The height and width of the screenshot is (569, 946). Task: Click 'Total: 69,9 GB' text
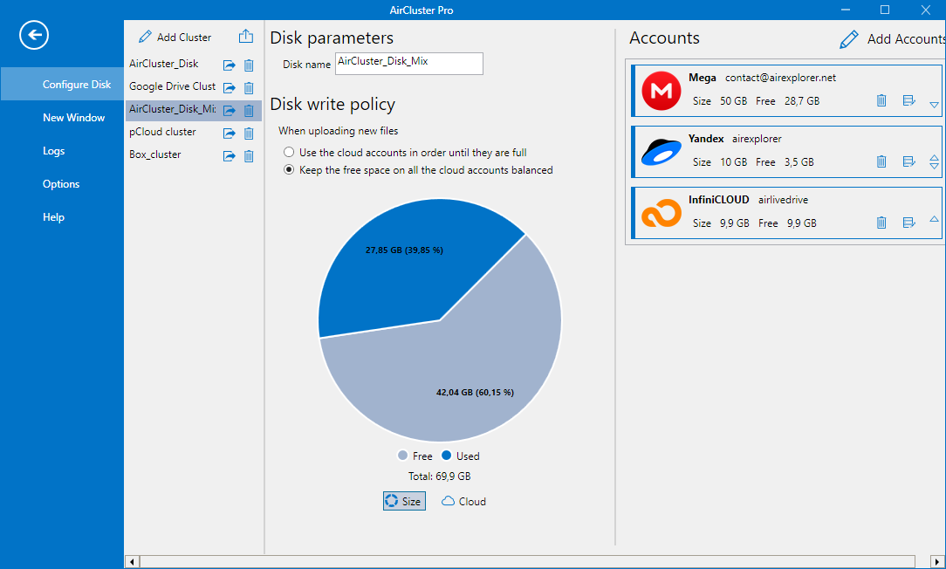coord(439,476)
